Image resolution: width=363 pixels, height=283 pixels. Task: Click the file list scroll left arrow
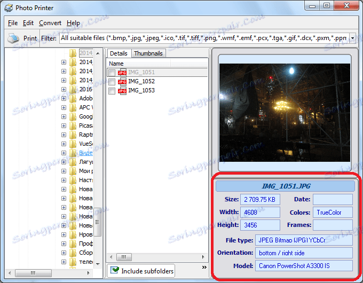(111, 257)
